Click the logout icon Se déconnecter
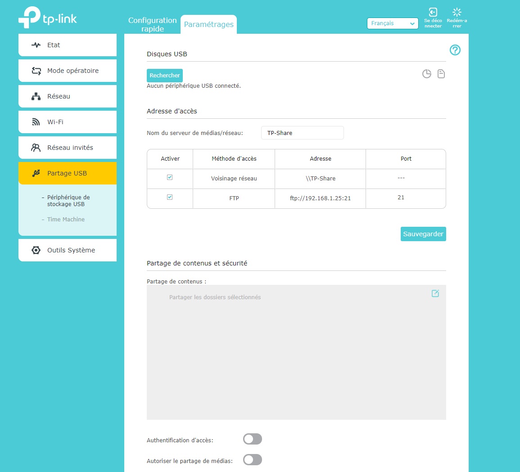The width and height of the screenshot is (520, 472). click(x=433, y=13)
